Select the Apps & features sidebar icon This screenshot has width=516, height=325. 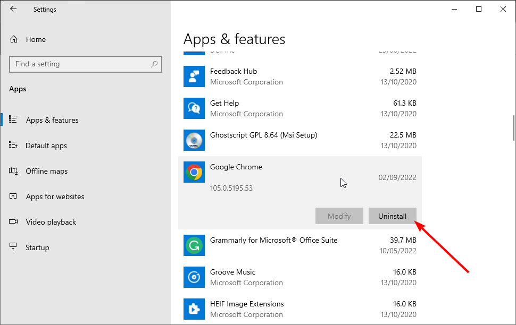13,119
